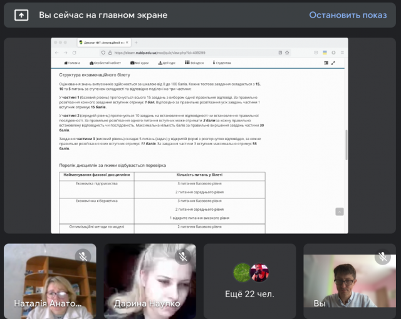
Task: Open the Ещё 22 чел. participants tile
Action: pyautogui.click(x=249, y=281)
